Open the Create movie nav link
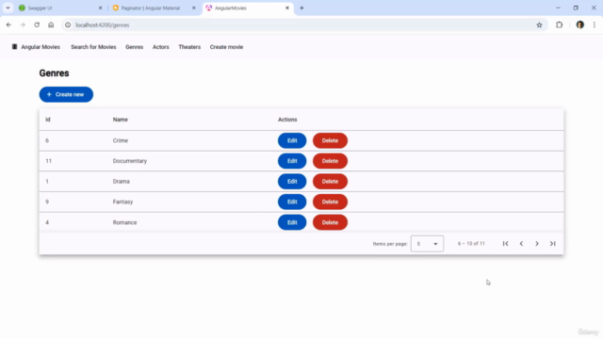Image resolution: width=603 pixels, height=339 pixels. coord(226,47)
